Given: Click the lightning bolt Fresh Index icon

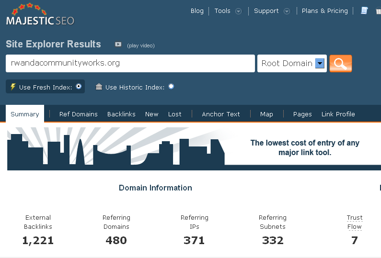Looking at the screenshot, I should click(13, 87).
